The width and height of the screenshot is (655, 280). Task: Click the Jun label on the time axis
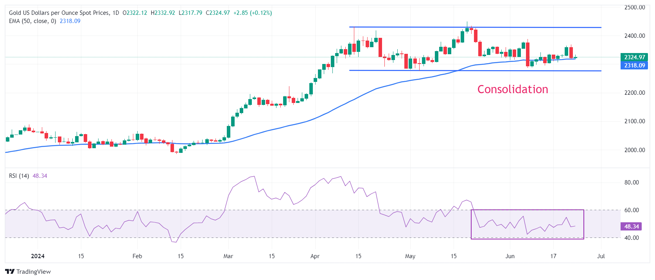pyautogui.click(x=510, y=256)
